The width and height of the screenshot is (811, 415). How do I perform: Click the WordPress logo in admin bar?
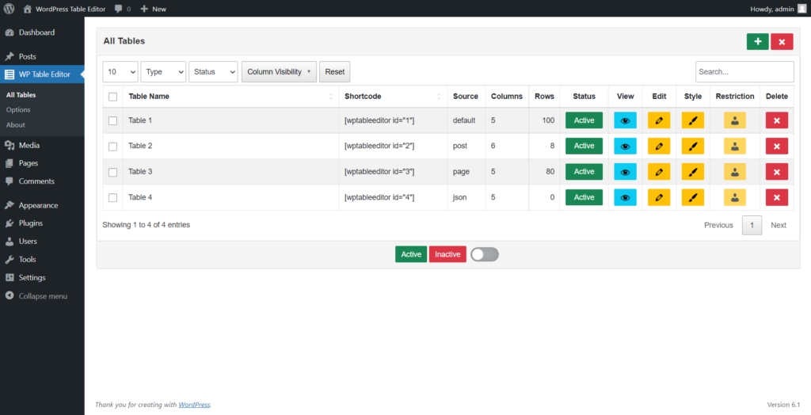coord(9,9)
